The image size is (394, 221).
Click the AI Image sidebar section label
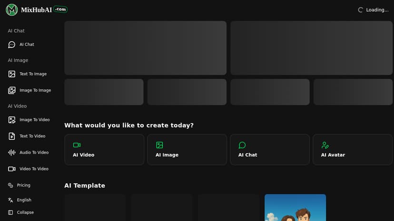pyautogui.click(x=18, y=60)
